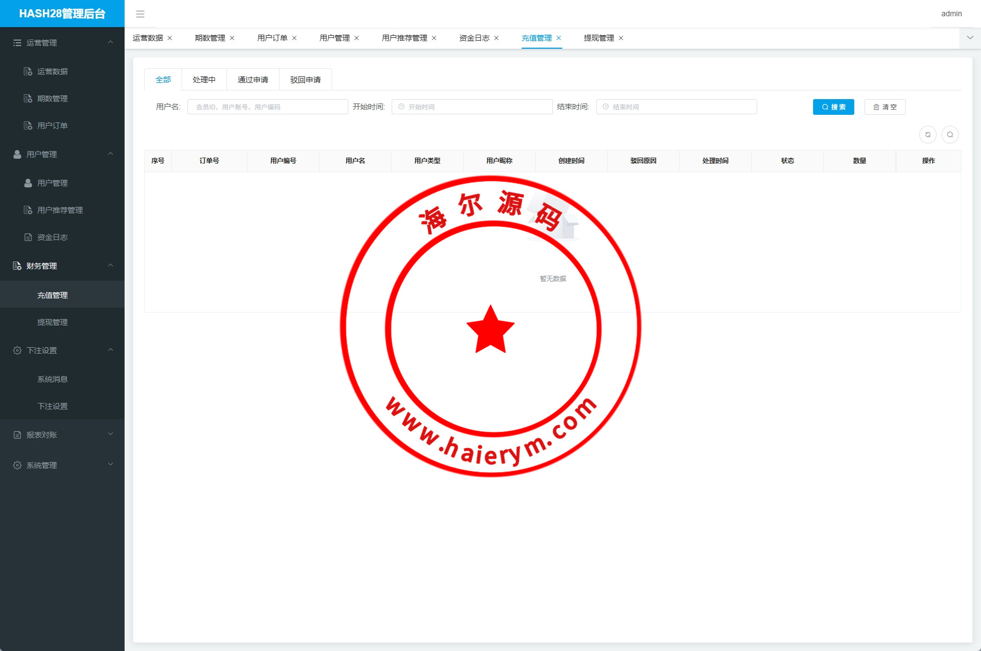Open the tabs dropdown arrow at top right
The height and width of the screenshot is (651, 981).
[970, 38]
